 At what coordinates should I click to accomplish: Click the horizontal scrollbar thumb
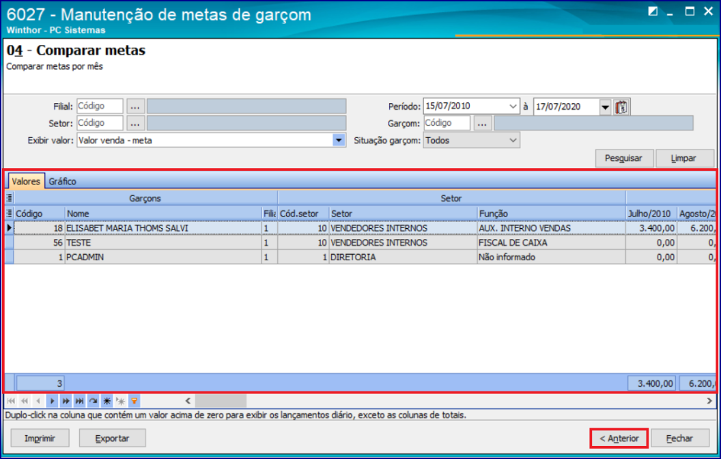tap(221, 401)
